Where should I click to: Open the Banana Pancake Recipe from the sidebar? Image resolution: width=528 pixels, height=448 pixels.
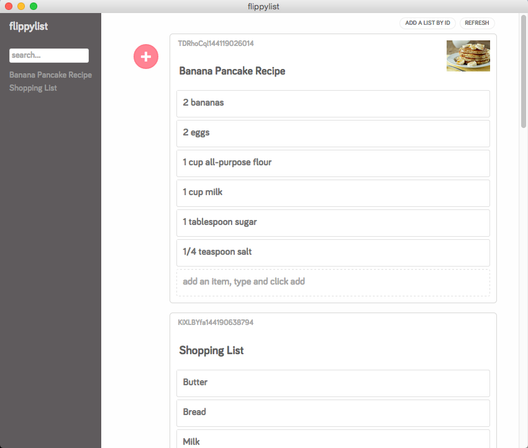50,75
